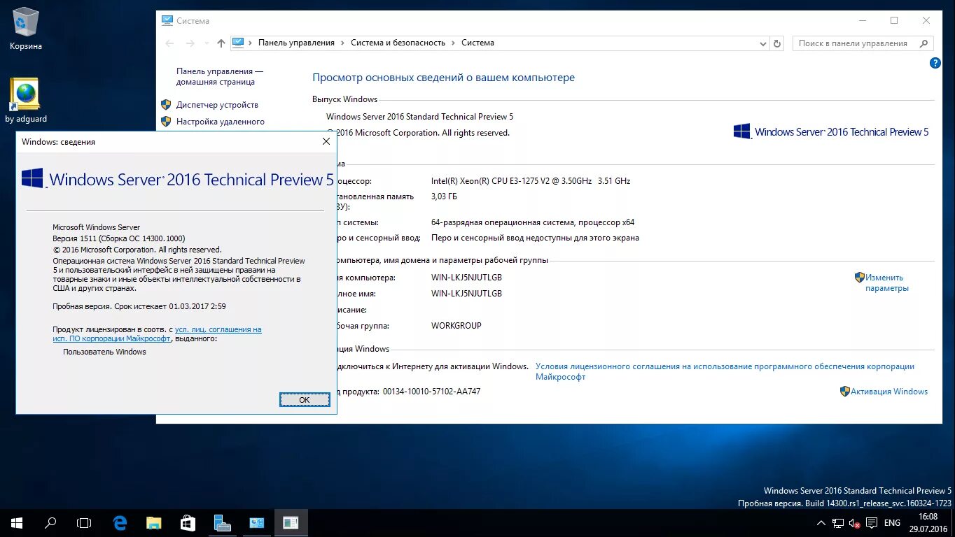Open network status tray icon
This screenshot has width=955, height=537.
tap(838, 523)
